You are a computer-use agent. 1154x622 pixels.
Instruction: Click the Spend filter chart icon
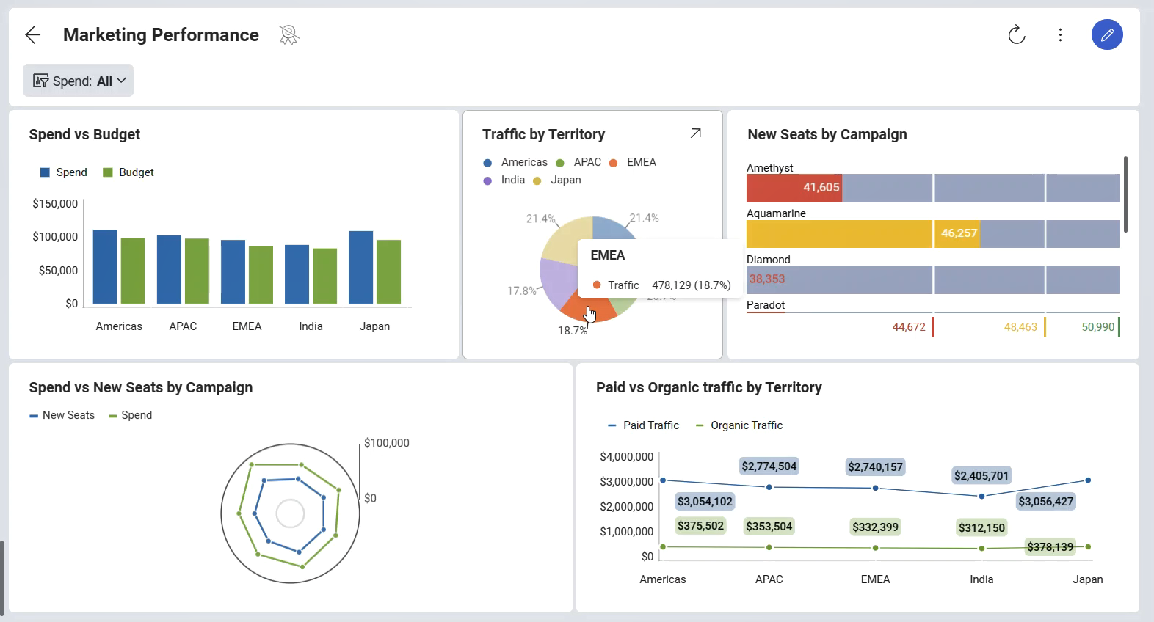41,81
